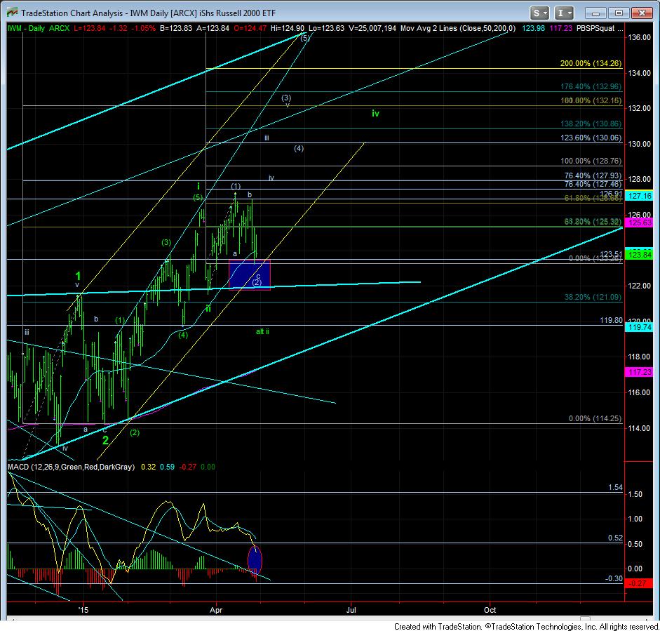Click the cyan 119.74 price axis marker
The height and width of the screenshot is (631, 660).
[639, 327]
